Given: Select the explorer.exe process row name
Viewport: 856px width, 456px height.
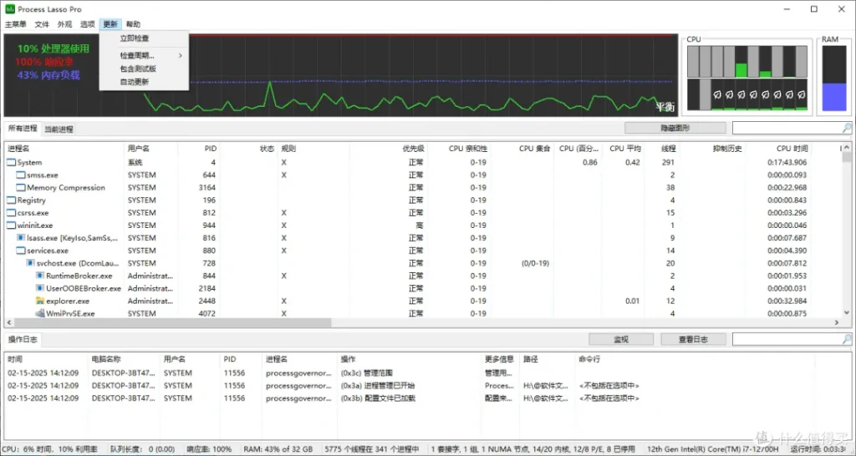Looking at the screenshot, I should pos(68,301).
